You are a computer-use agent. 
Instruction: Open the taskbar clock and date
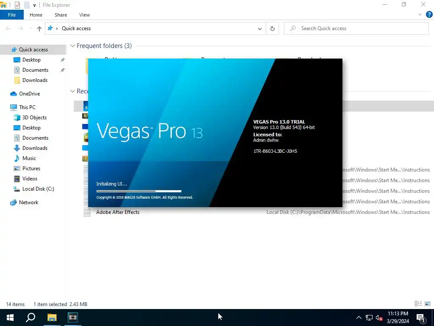[398, 318]
